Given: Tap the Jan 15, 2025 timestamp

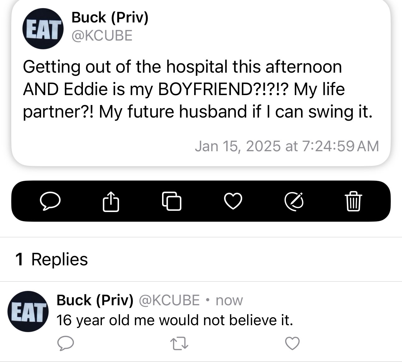Looking at the screenshot, I should tap(287, 146).
